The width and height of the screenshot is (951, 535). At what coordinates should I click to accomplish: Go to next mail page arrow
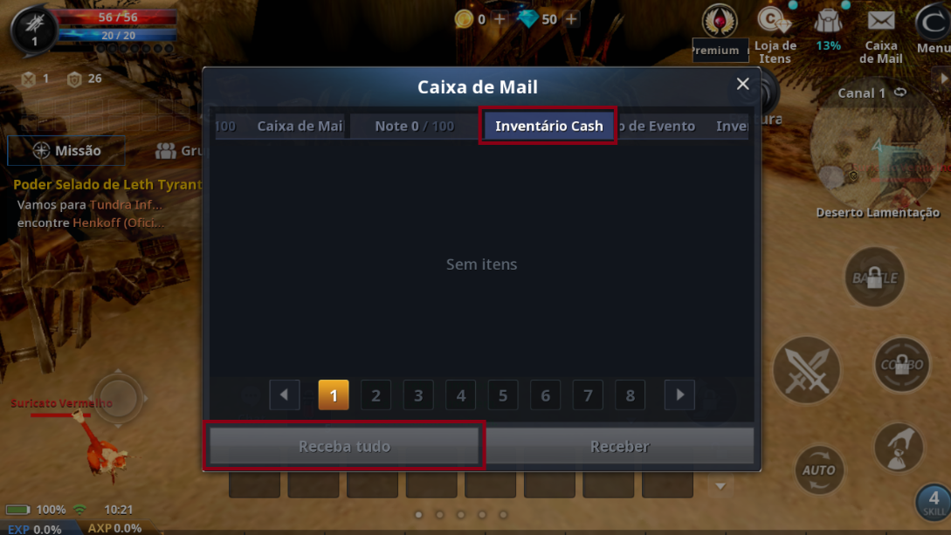click(x=680, y=395)
